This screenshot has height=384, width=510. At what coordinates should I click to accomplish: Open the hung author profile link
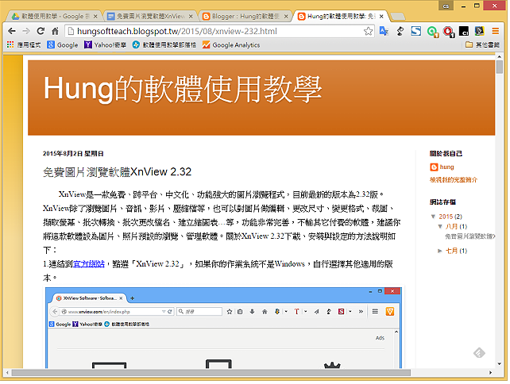click(x=446, y=167)
